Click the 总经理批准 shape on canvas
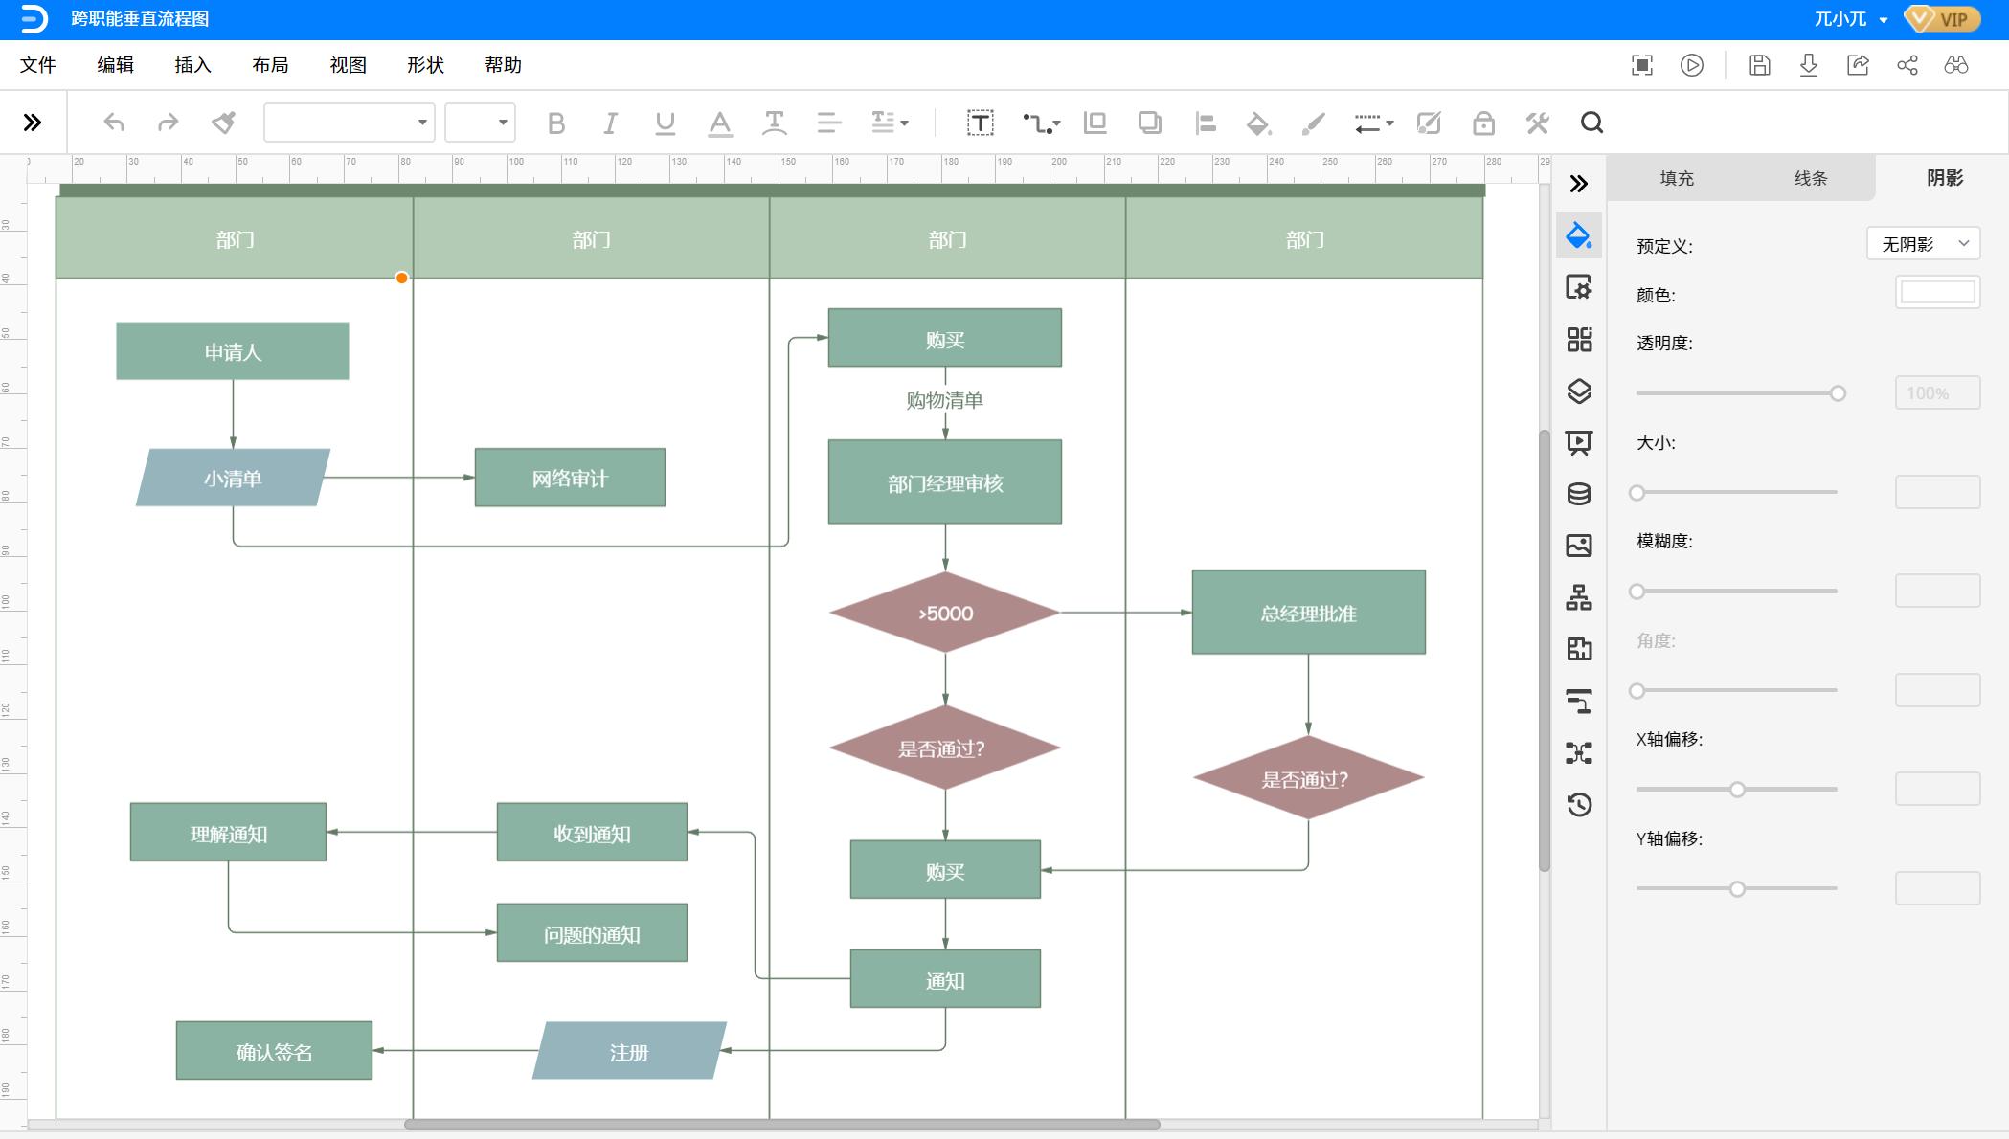The image size is (2009, 1139). point(1308,613)
